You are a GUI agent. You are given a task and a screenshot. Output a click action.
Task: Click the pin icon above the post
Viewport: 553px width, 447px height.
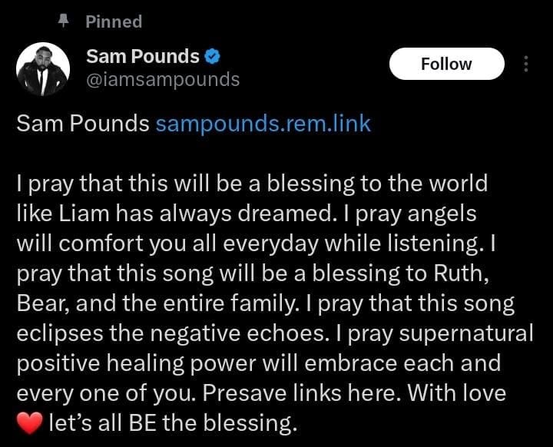tap(64, 22)
